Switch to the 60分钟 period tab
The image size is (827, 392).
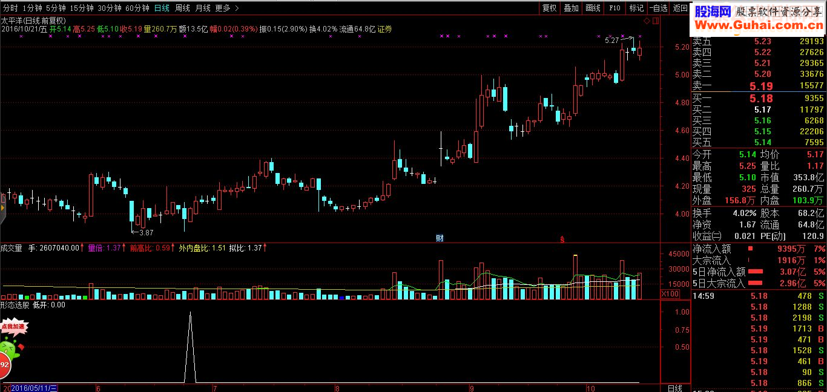click(137, 8)
